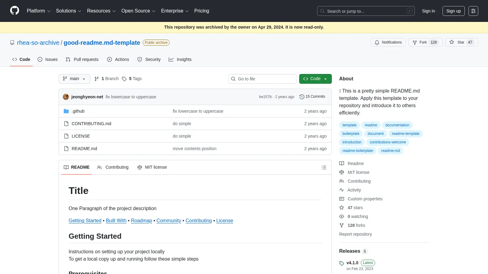Click the tag icon next to 5 Tags
488x274 pixels.
coord(124,79)
